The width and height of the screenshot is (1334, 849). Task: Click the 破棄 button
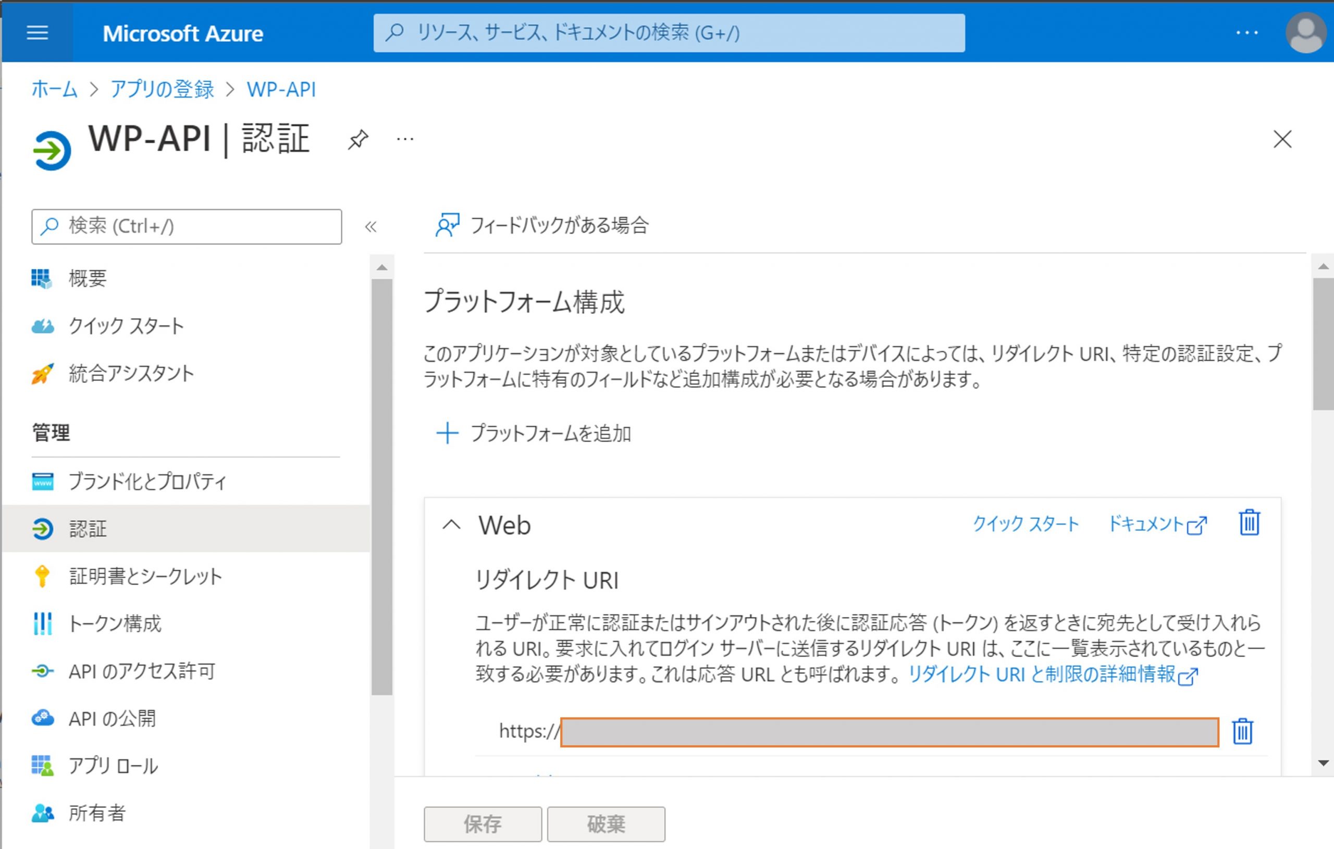pyautogui.click(x=606, y=824)
